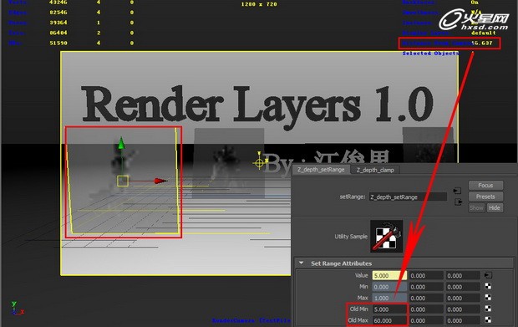Click the output connection icon below setRange name
The width and height of the screenshot is (518, 327).
[x=458, y=202]
